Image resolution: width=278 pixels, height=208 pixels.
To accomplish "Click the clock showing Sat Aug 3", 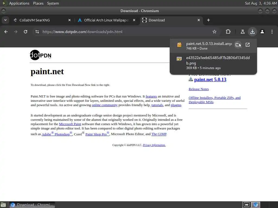I will (261, 3).
